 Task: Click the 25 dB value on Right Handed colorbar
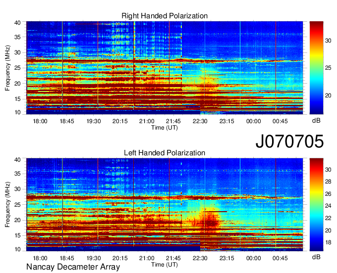tap(328, 68)
